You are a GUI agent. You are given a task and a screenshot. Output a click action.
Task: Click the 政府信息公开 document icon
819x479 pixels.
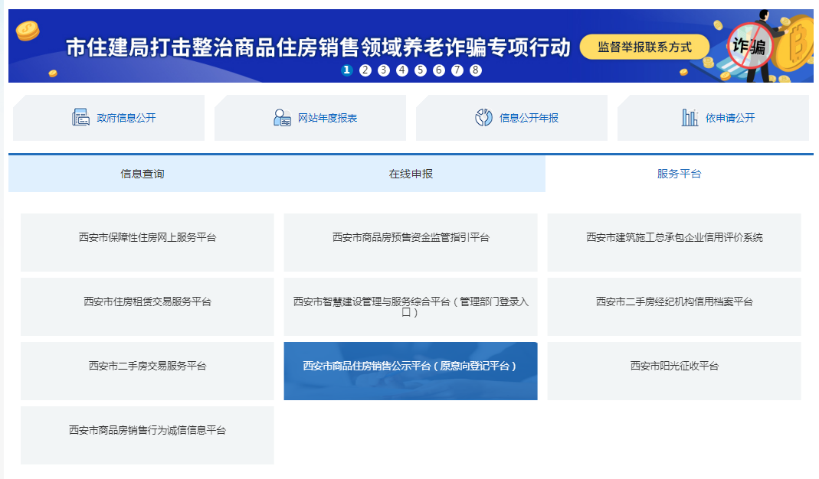[x=80, y=117]
